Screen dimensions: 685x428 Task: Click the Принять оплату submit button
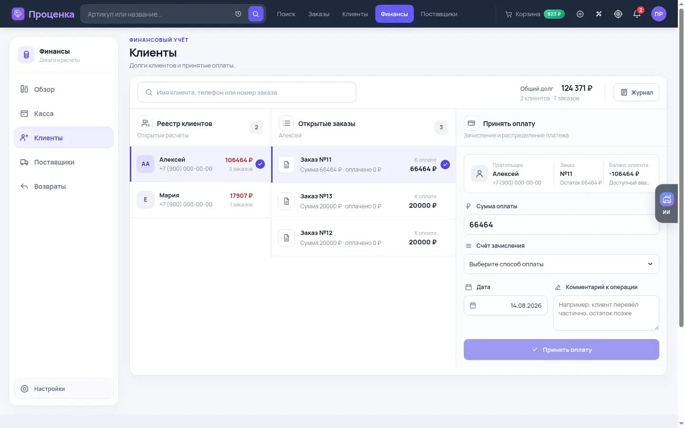[561, 350]
